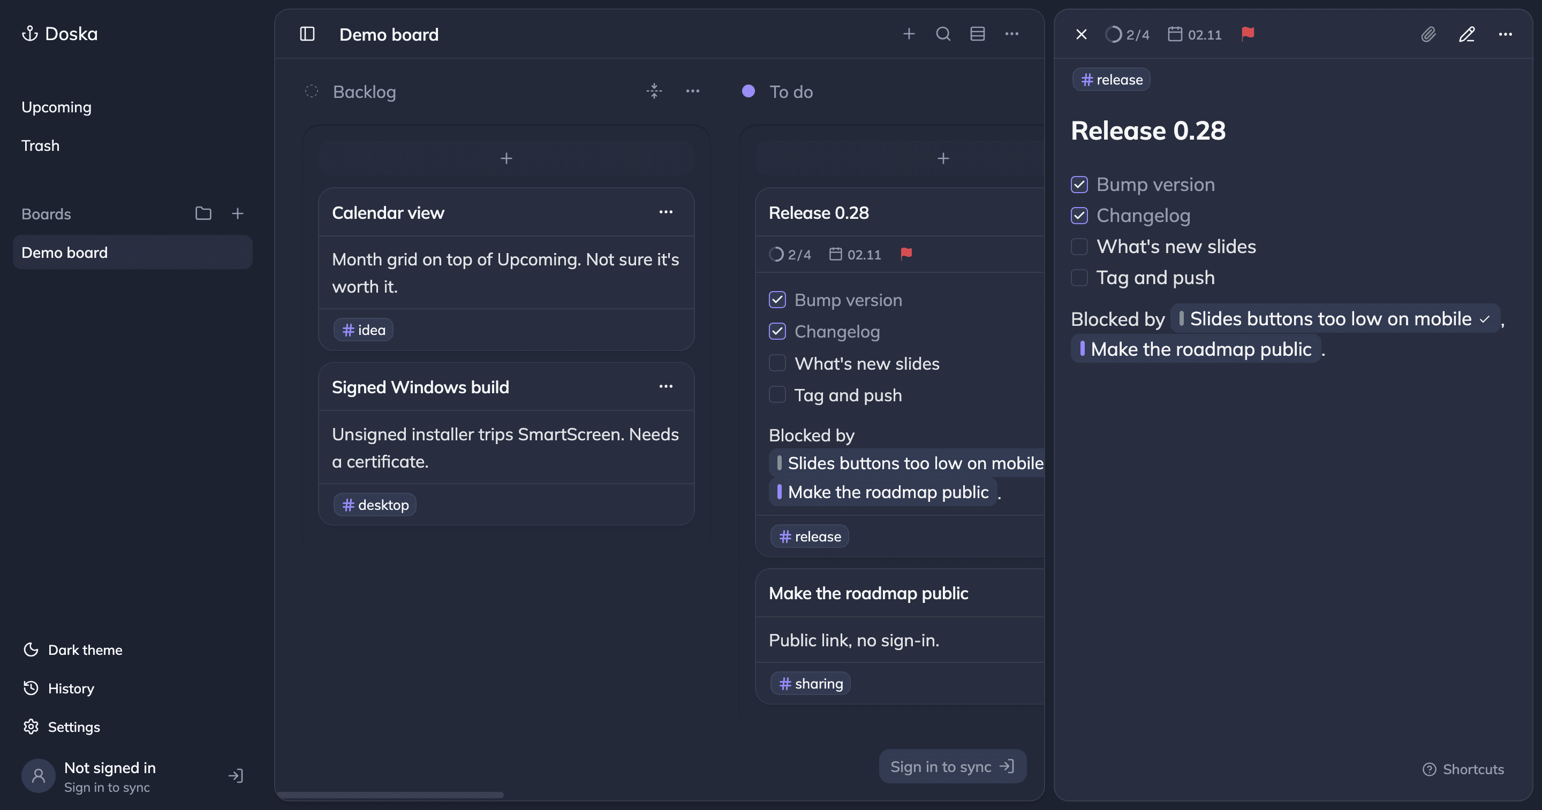1542x810 pixels.
Task: Open Shortcuts help
Action: click(x=1464, y=769)
